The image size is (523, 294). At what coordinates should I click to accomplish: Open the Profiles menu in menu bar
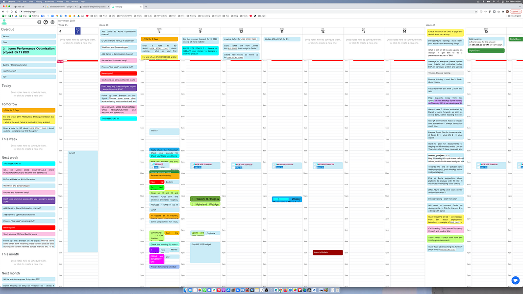tap(60, 1)
